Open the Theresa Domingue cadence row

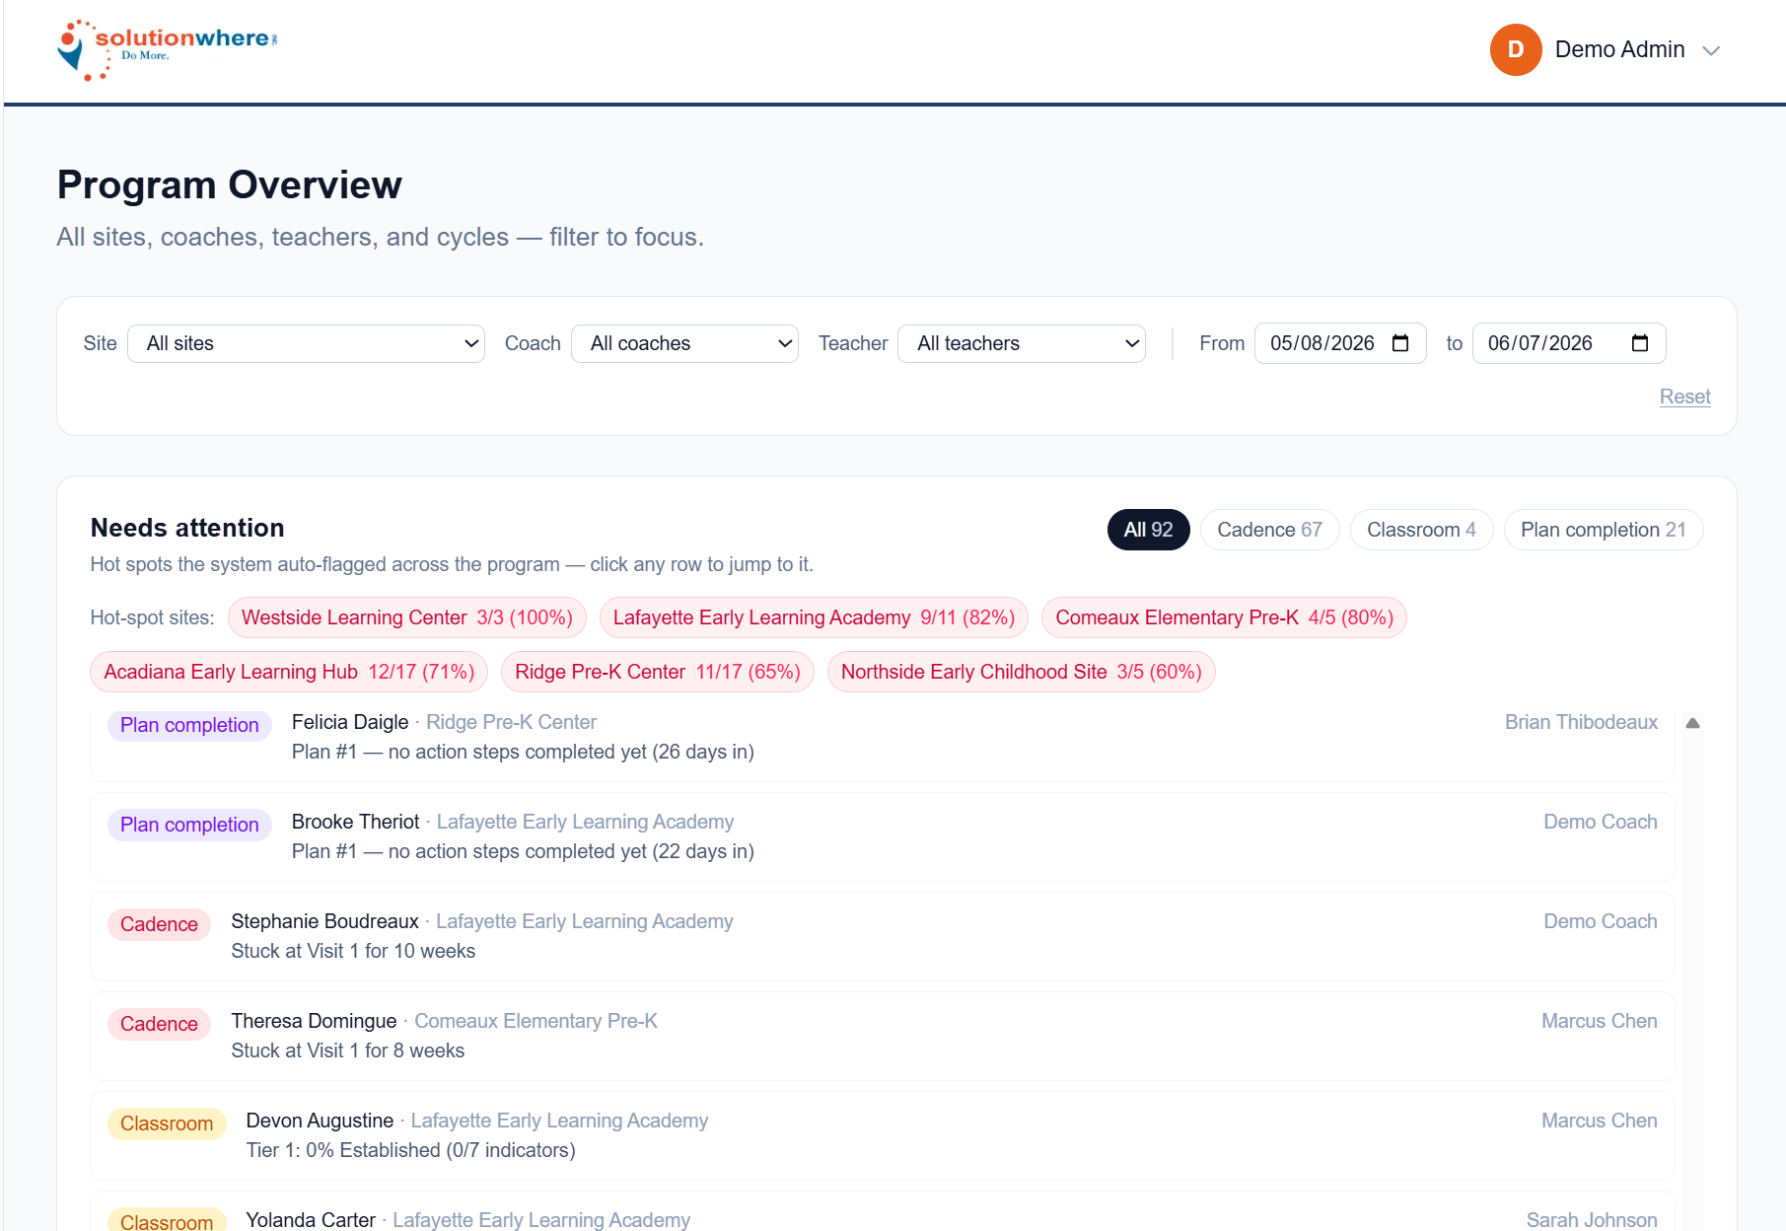point(883,1036)
